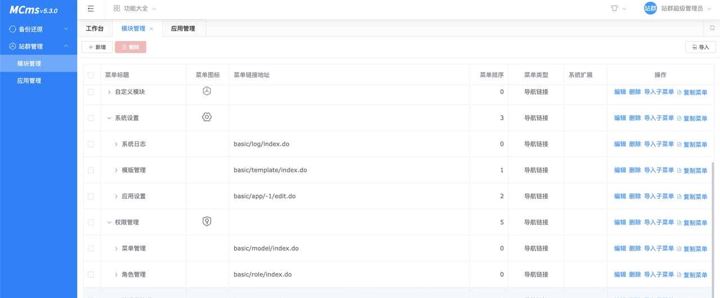The width and height of the screenshot is (720, 298).
Task: Click the MCms logo
Action: [33, 10]
